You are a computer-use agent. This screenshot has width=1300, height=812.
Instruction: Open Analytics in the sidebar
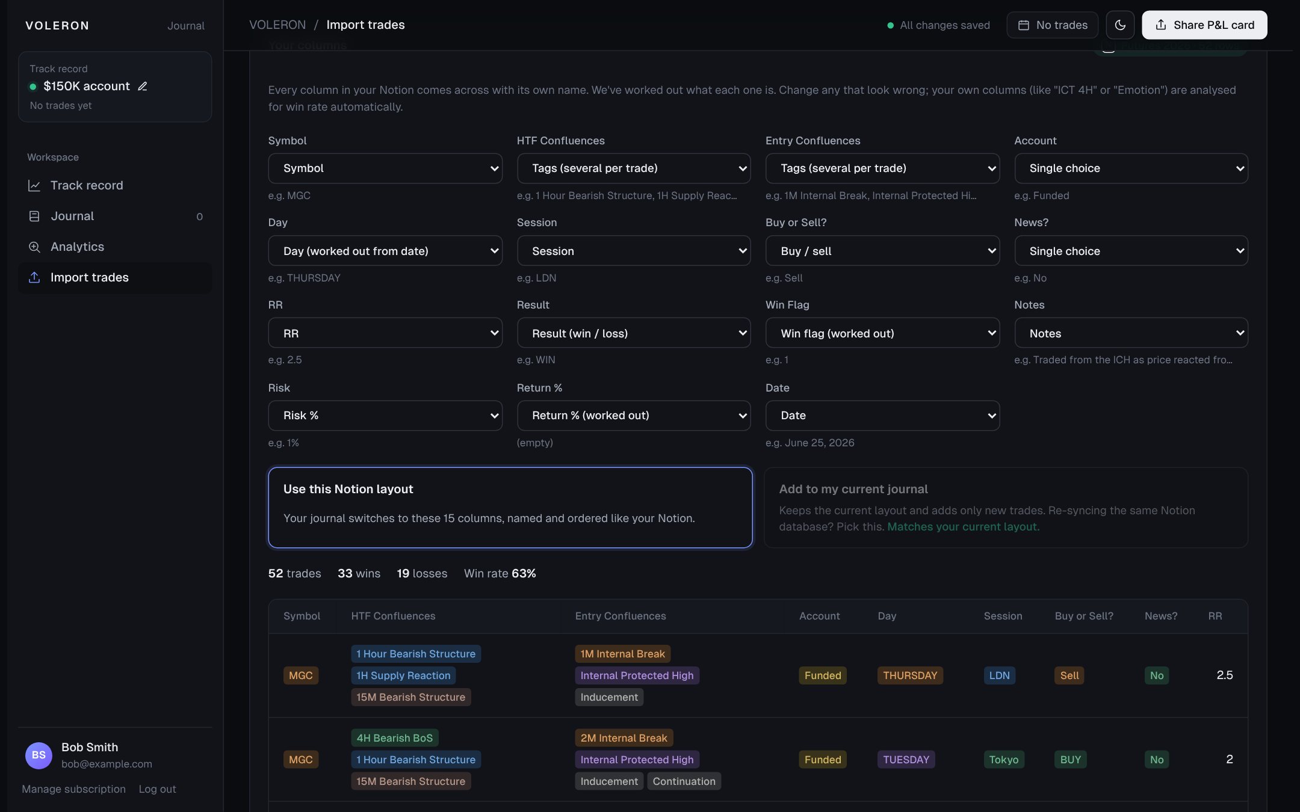coord(115,247)
